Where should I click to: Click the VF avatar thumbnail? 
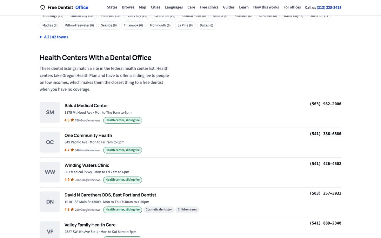click(x=50, y=230)
